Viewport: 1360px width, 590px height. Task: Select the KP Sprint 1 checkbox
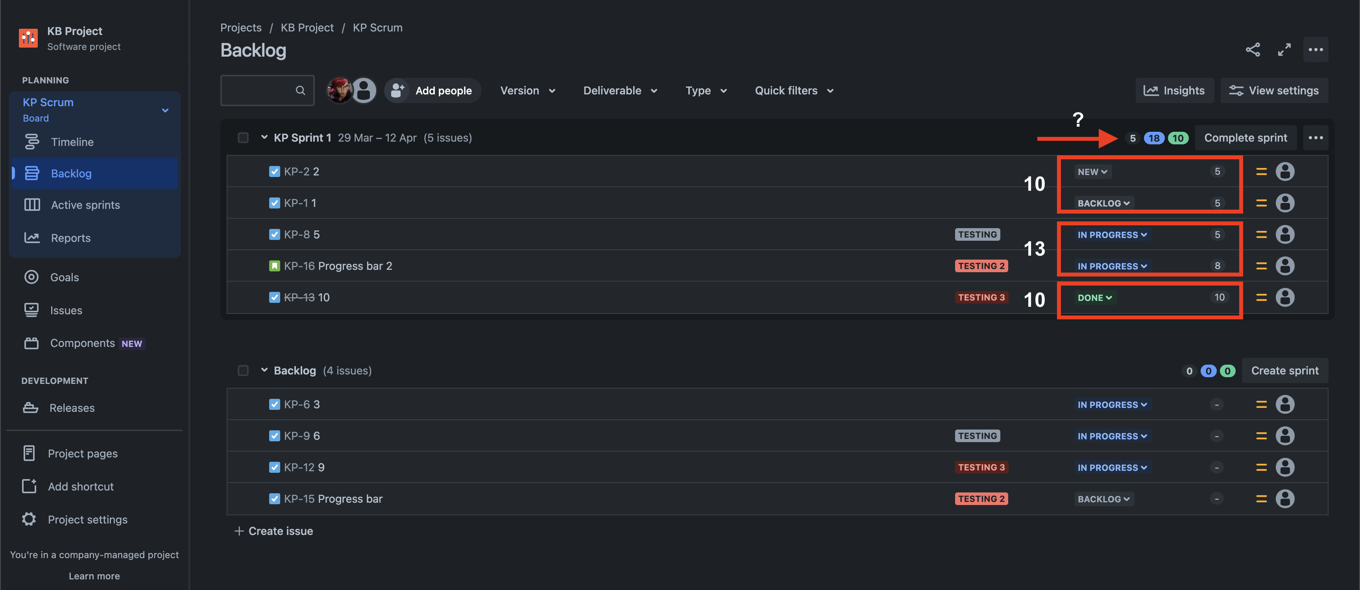tap(243, 138)
